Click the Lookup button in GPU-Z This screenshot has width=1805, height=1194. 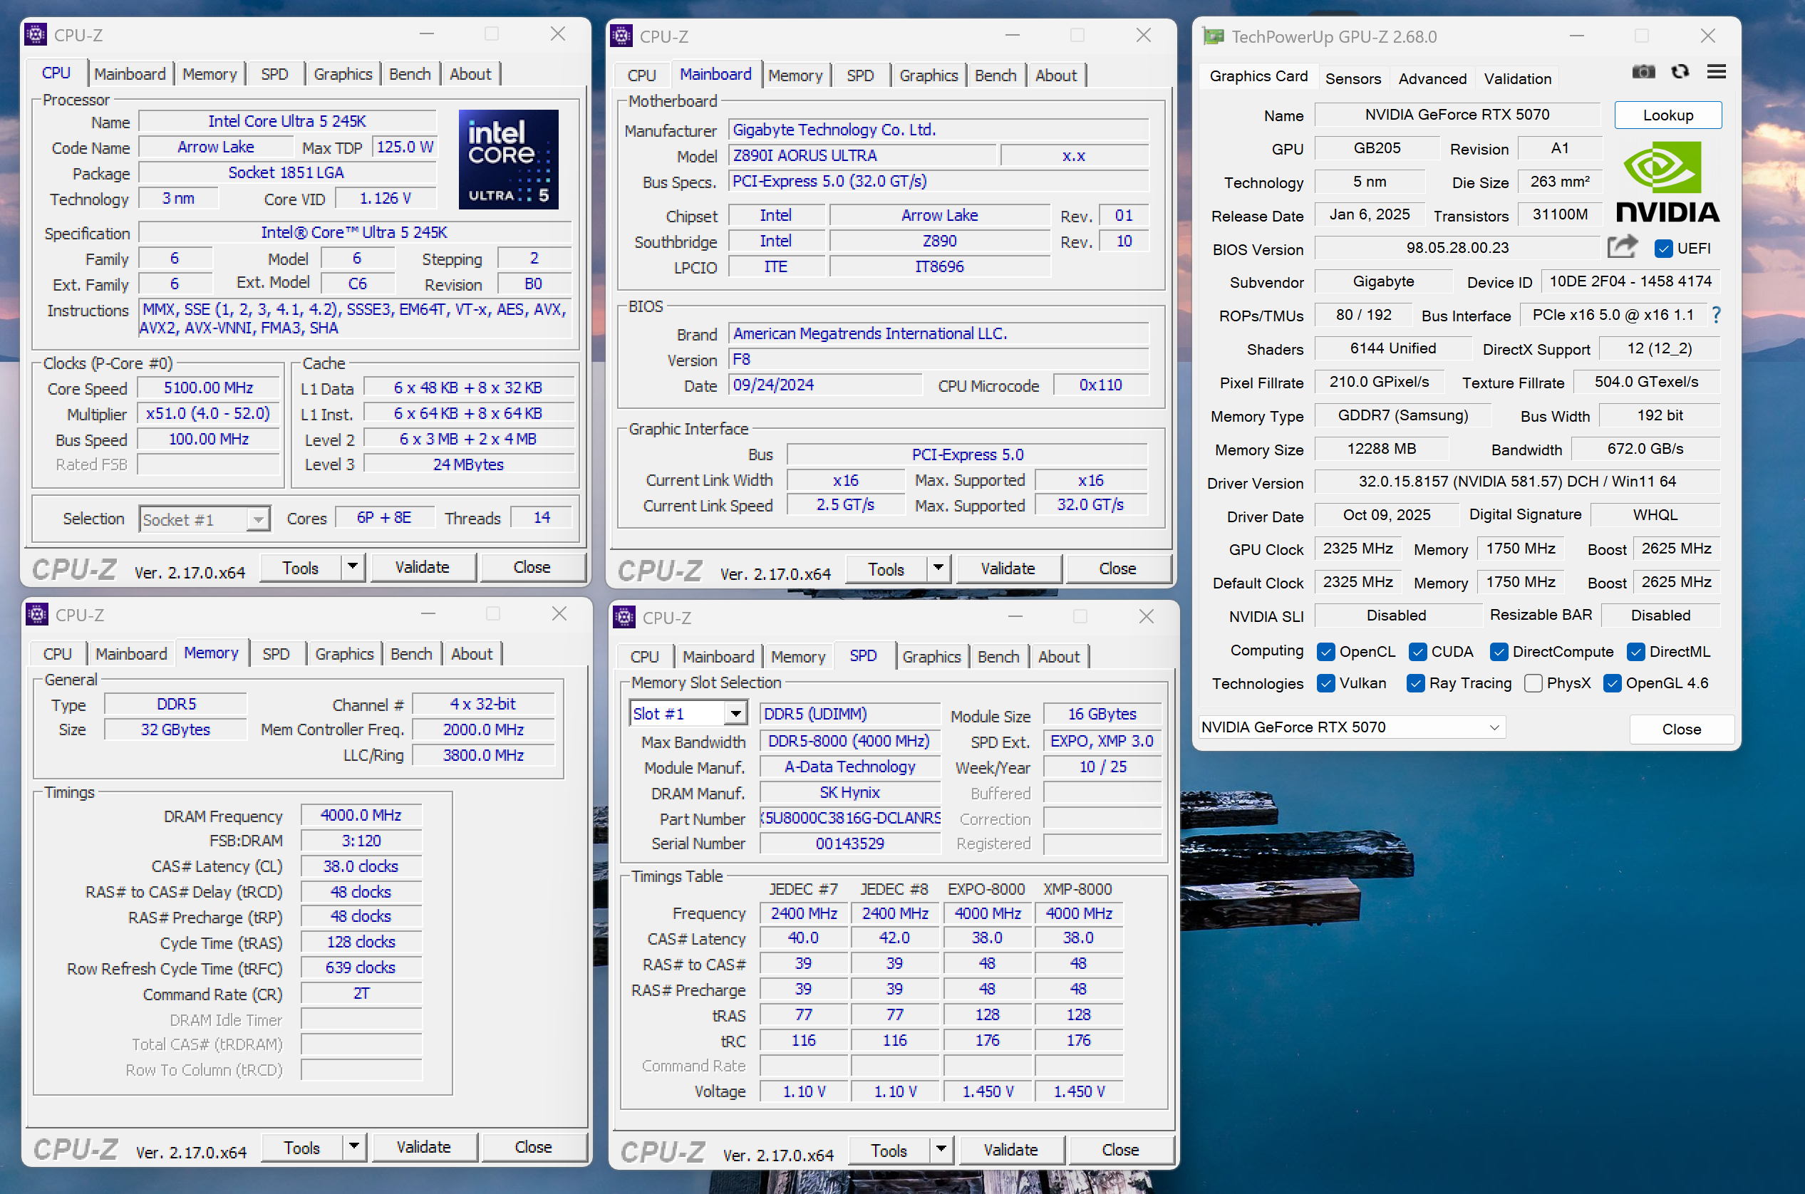(x=1667, y=115)
